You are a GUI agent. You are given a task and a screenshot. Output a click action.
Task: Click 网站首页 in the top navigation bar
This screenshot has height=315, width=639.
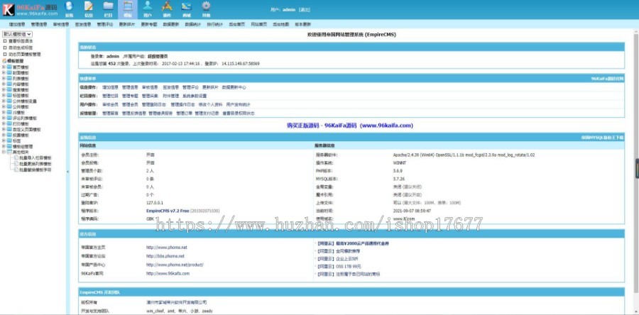point(258,24)
